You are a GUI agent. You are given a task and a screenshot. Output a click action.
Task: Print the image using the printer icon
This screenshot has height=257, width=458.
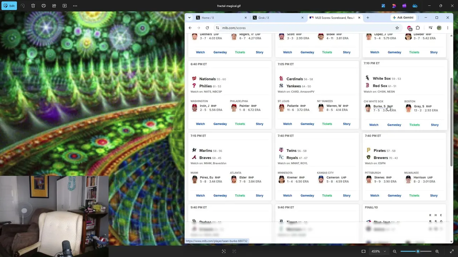pos(44,6)
